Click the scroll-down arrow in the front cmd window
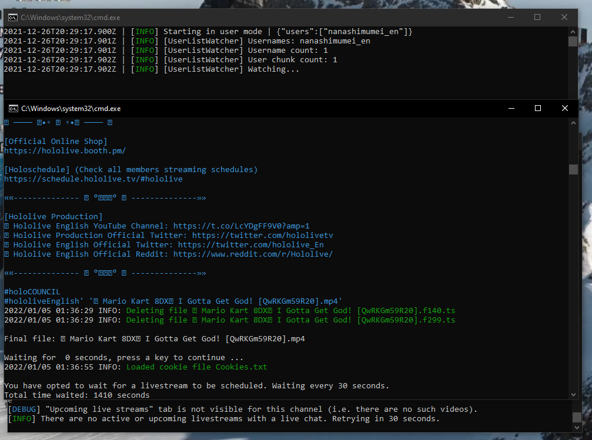Viewport: 592px width, 440px height. click(574, 395)
